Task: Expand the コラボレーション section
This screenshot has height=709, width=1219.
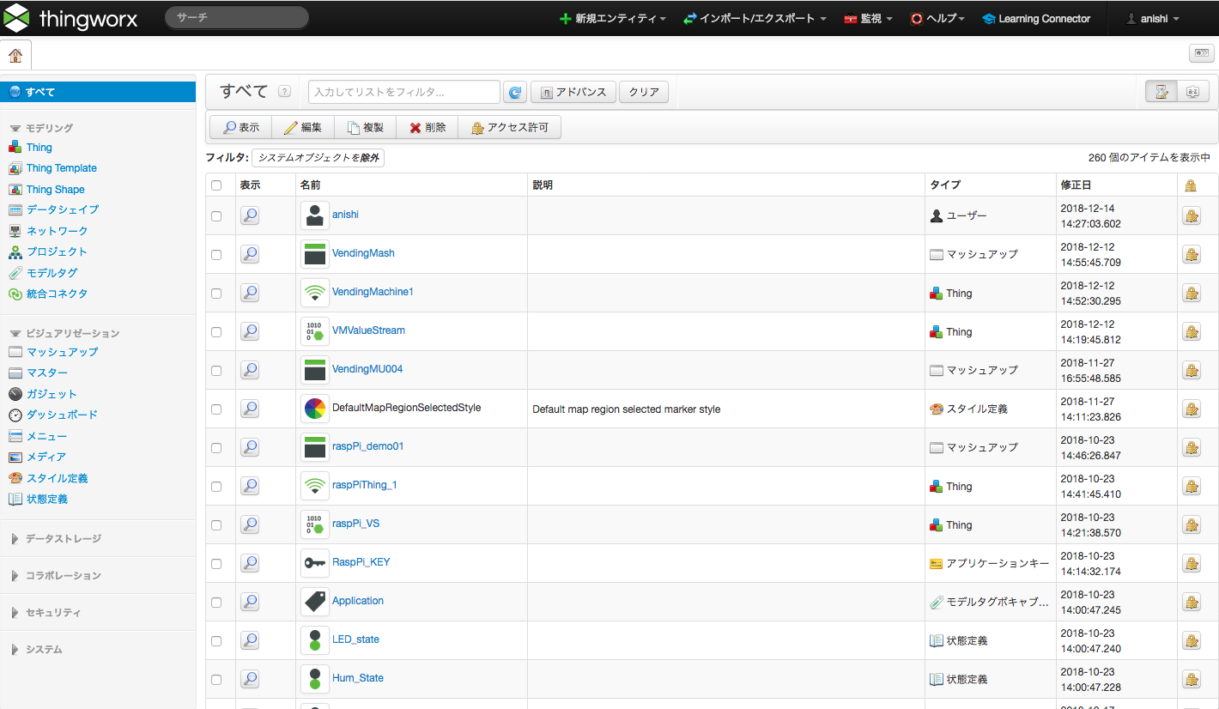Action: 57,575
